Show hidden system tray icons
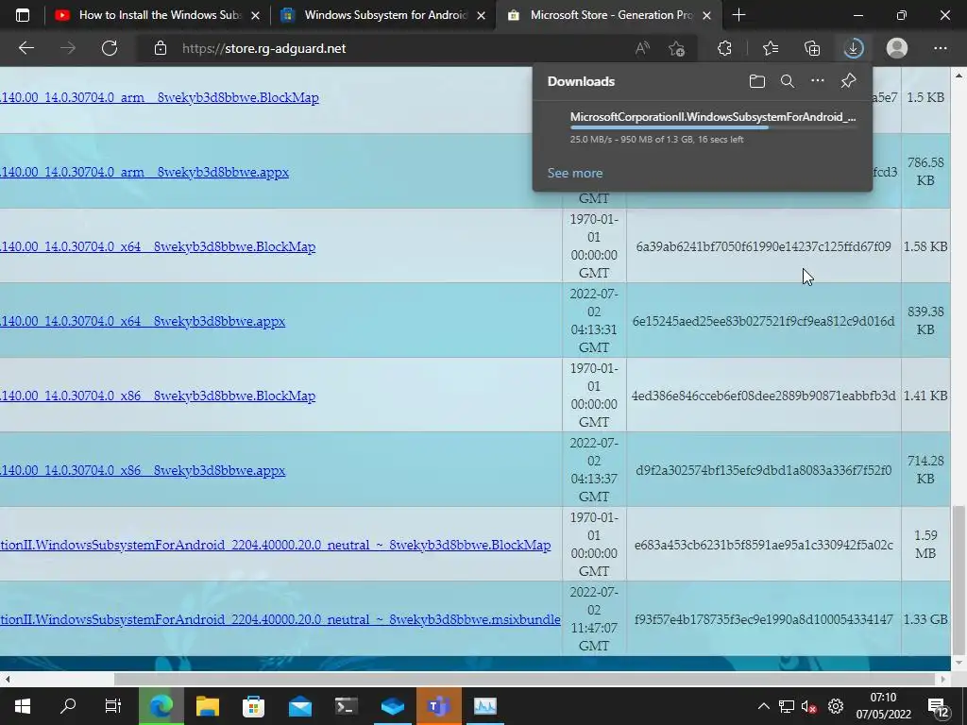 [763, 706]
